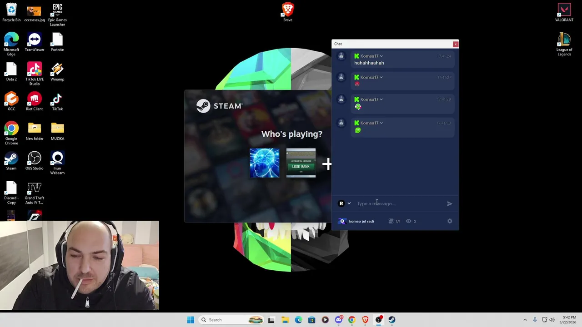Image resolution: width=582 pixels, height=327 pixels.
Task: Open the Windows Start menu
Action: point(191,320)
